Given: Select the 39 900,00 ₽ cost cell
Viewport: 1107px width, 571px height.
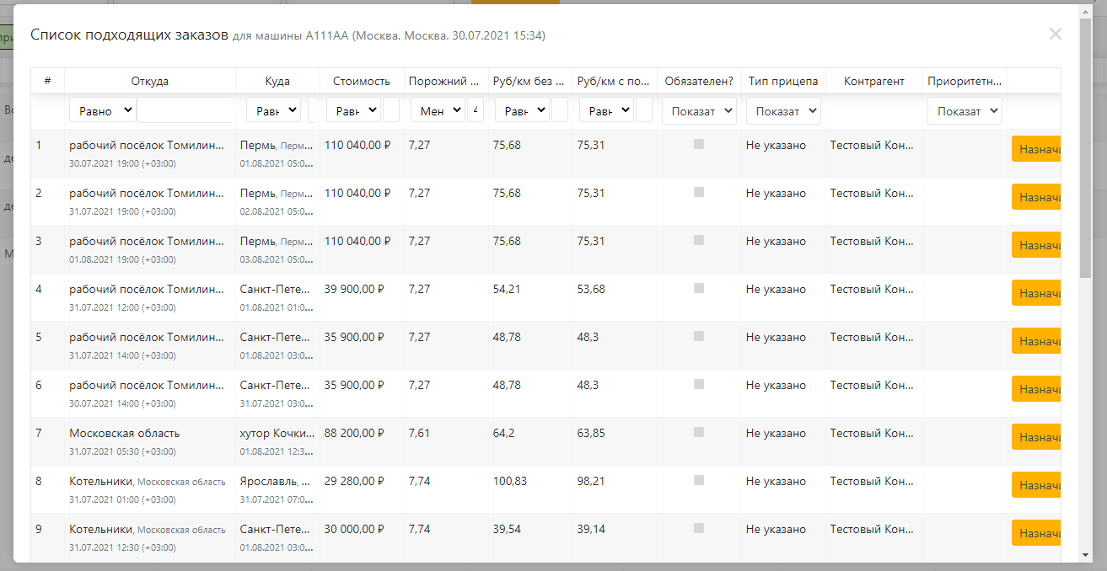Looking at the screenshot, I should 362,297.
